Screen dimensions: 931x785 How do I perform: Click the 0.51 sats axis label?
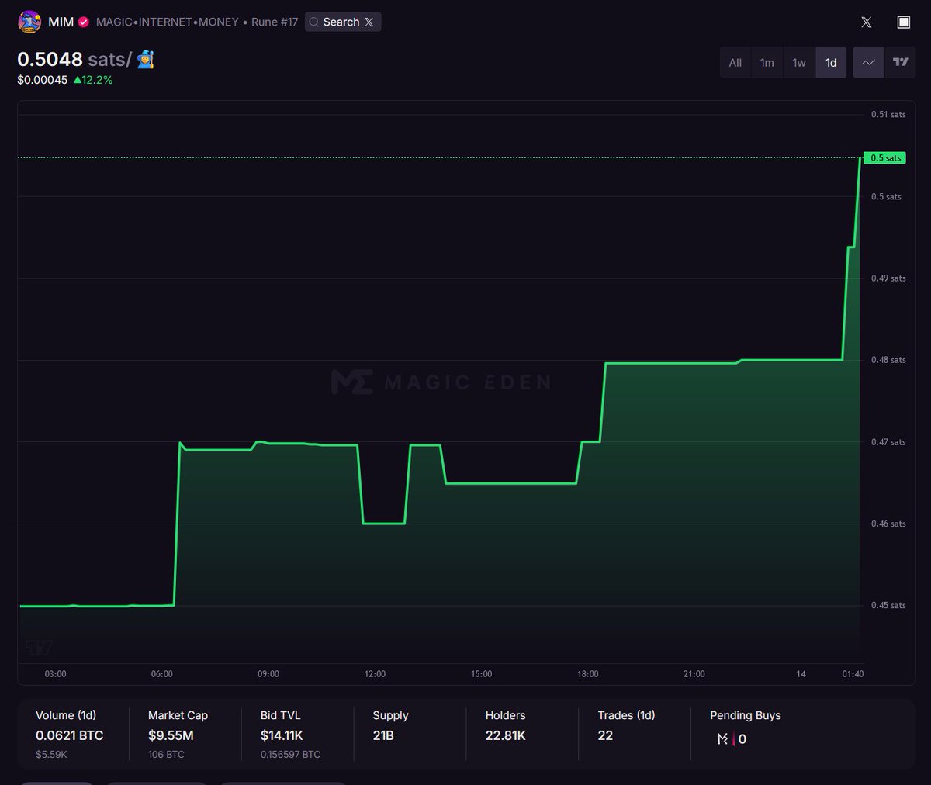888,115
